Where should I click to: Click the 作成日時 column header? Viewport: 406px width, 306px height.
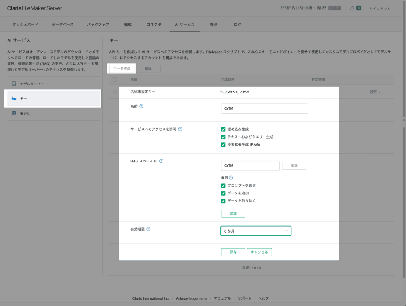click(228, 79)
